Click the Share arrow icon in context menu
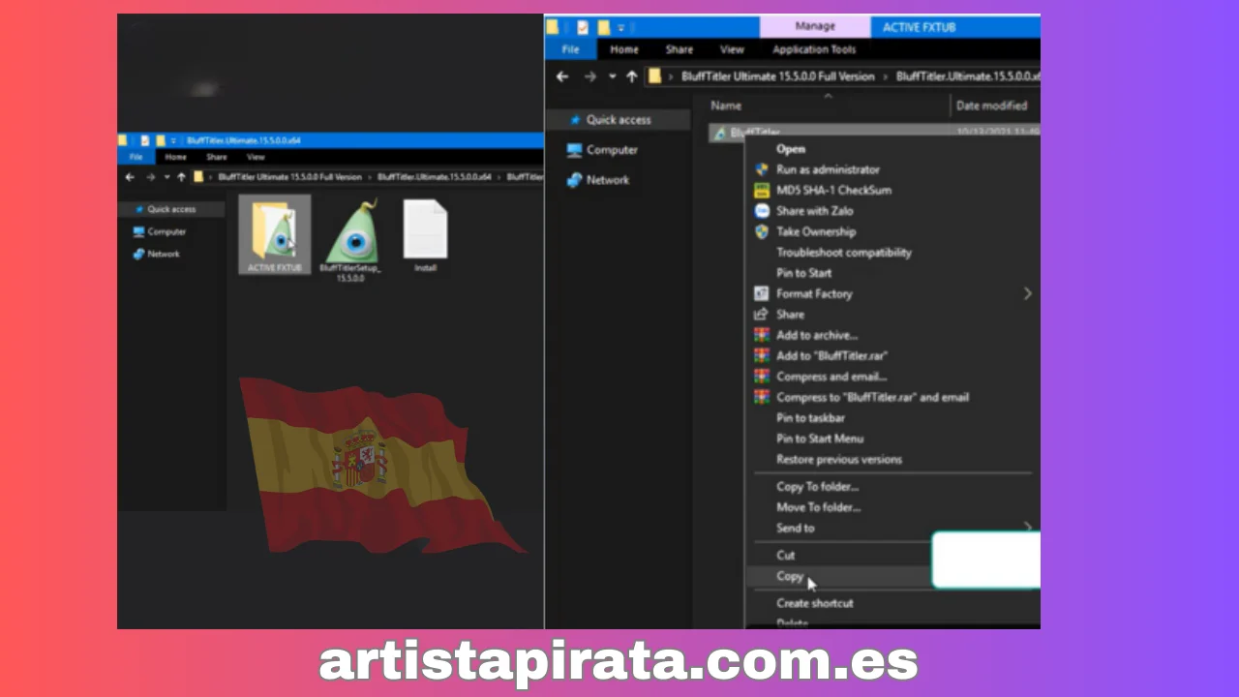The height and width of the screenshot is (697, 1239). (x=762, y=314)
